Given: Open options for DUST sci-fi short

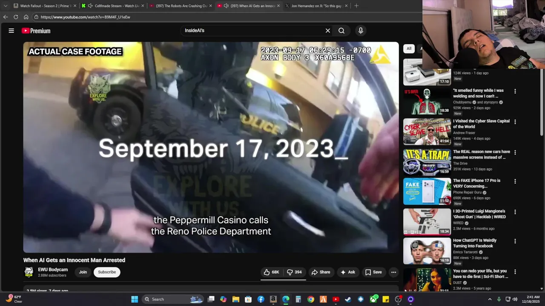Looking at the screenshot, I should click(515, 272).
